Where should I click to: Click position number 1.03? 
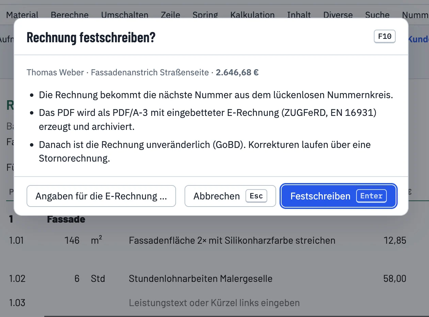[17, 303]
